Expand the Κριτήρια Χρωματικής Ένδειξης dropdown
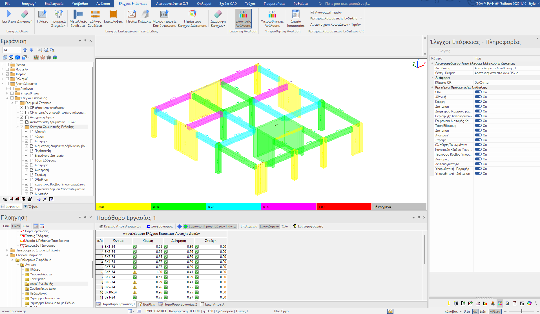 [x=361, y=18]
